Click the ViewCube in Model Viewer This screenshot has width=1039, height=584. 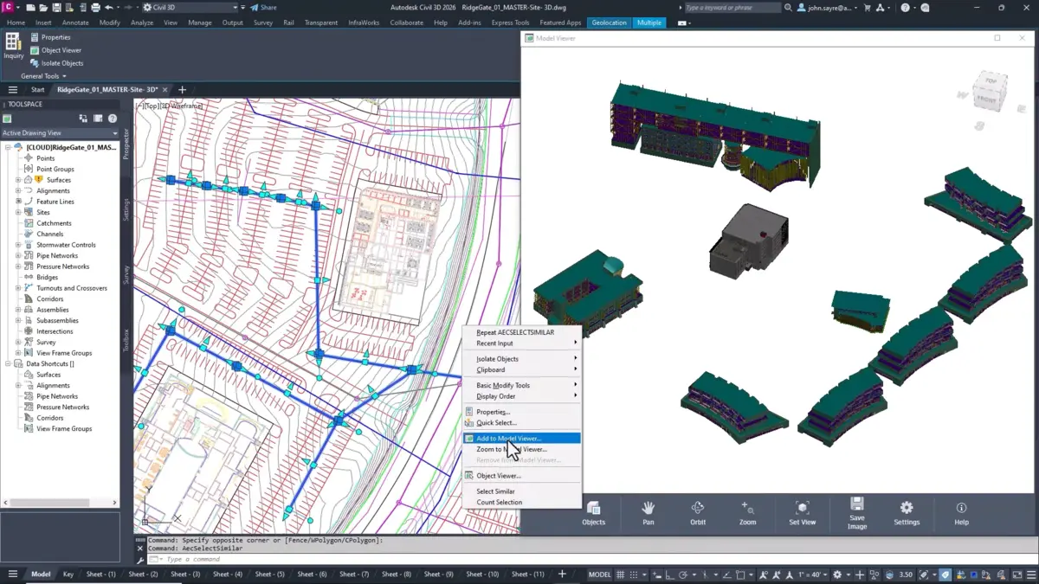point(988,92)
